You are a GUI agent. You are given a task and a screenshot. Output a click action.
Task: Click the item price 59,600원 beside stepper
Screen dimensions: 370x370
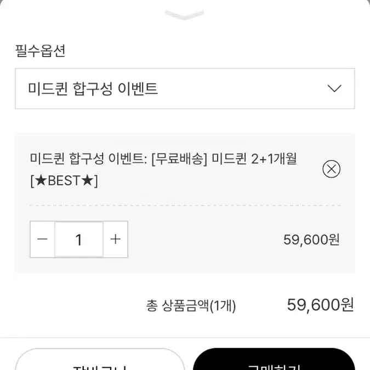311,240
